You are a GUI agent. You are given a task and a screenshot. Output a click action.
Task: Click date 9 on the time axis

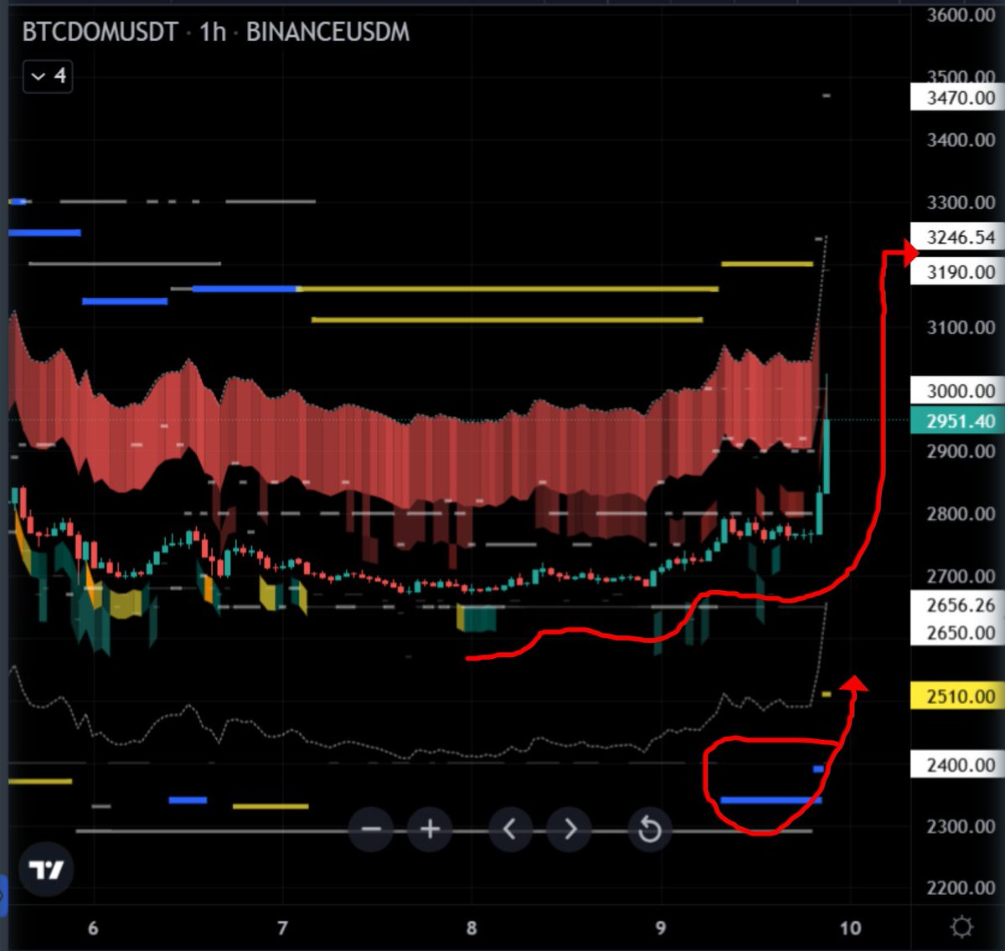(661, 928)
